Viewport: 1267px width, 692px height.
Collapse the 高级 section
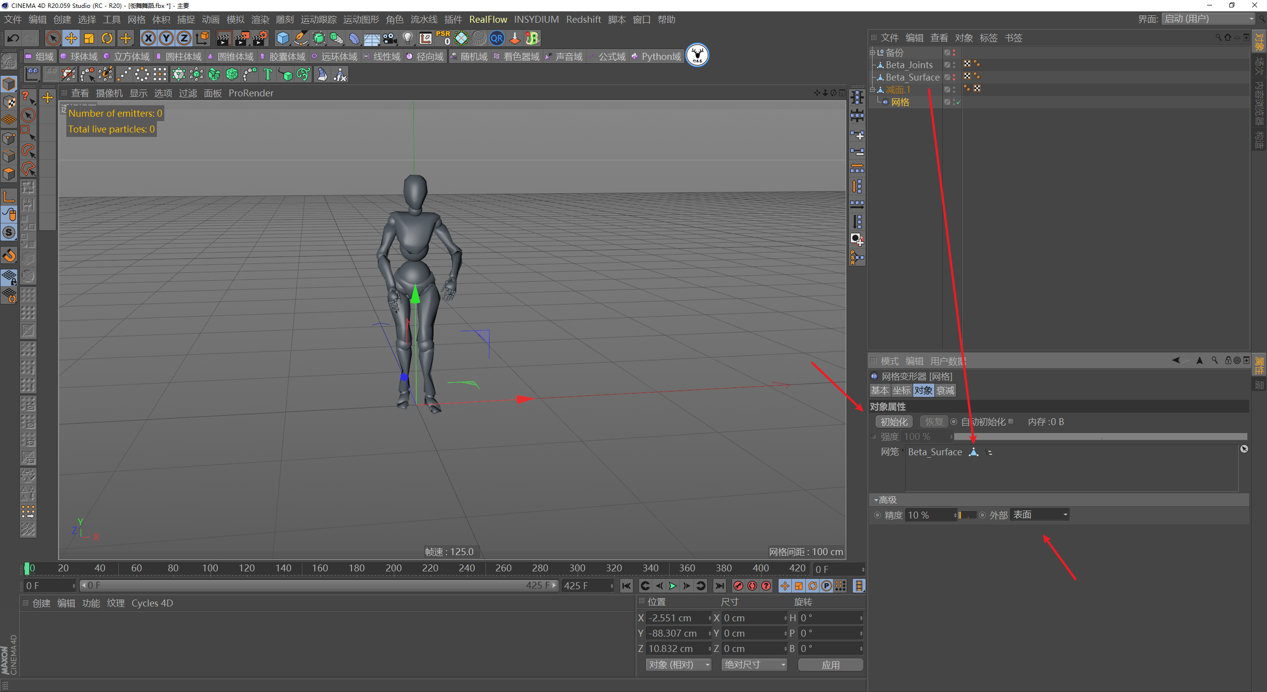pyautogui.click(x=876, y=500)
